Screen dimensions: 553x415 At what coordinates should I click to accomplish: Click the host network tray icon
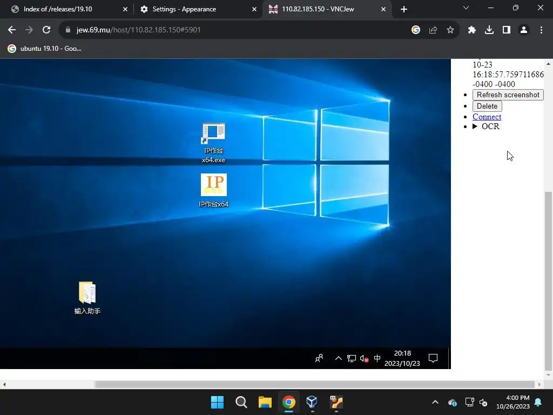coord(469,402)
